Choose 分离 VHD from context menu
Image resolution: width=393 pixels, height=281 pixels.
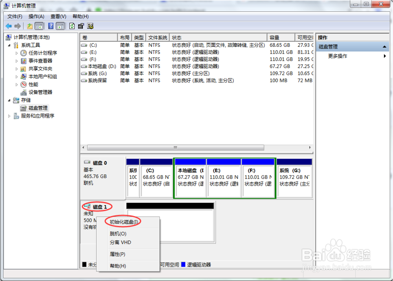click(x=128, y=242)
